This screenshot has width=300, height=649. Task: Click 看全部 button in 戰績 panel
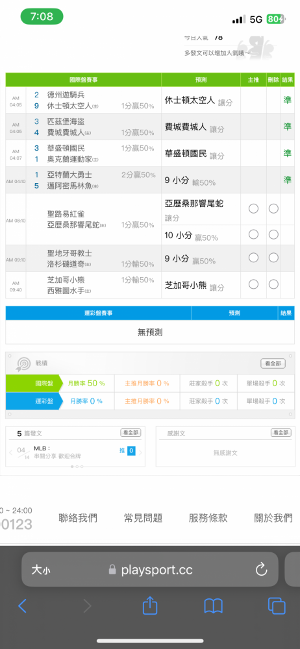coord(273,363)
